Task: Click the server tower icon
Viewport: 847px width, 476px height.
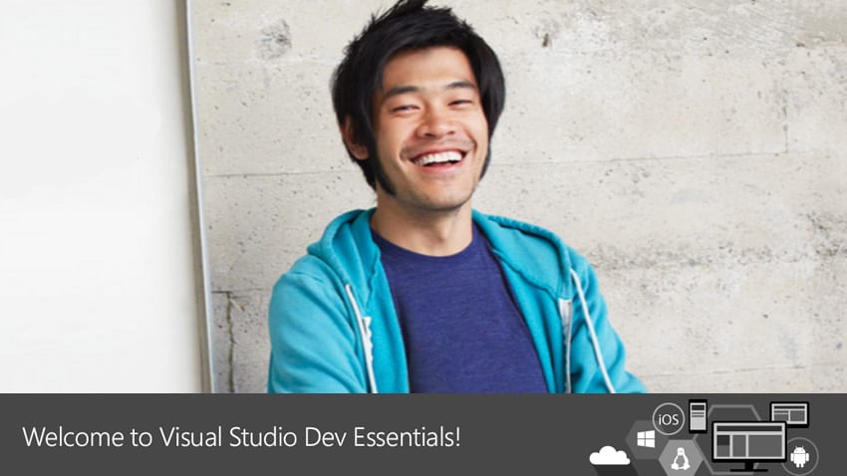Action: point(698,415)
